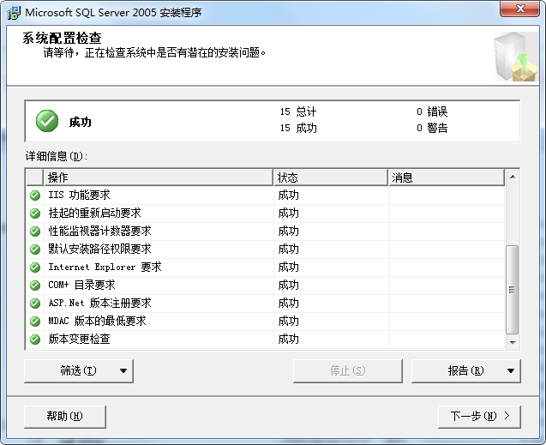Select the 版本变更检查 row
Screen dimensions: 546x445
[x=266, y=340]
